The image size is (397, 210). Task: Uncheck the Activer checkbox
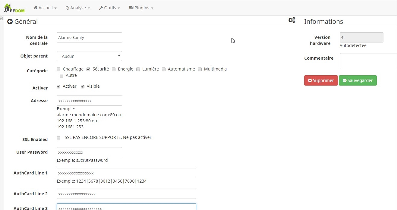point(58,86)
